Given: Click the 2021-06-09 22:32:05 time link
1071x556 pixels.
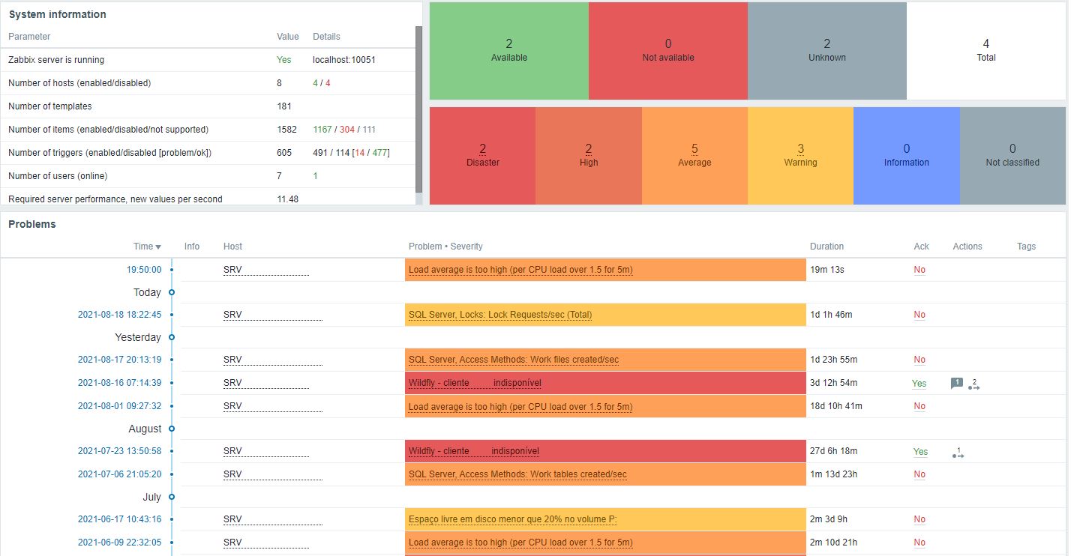Looking at the screenshot, I should [120, 543].
